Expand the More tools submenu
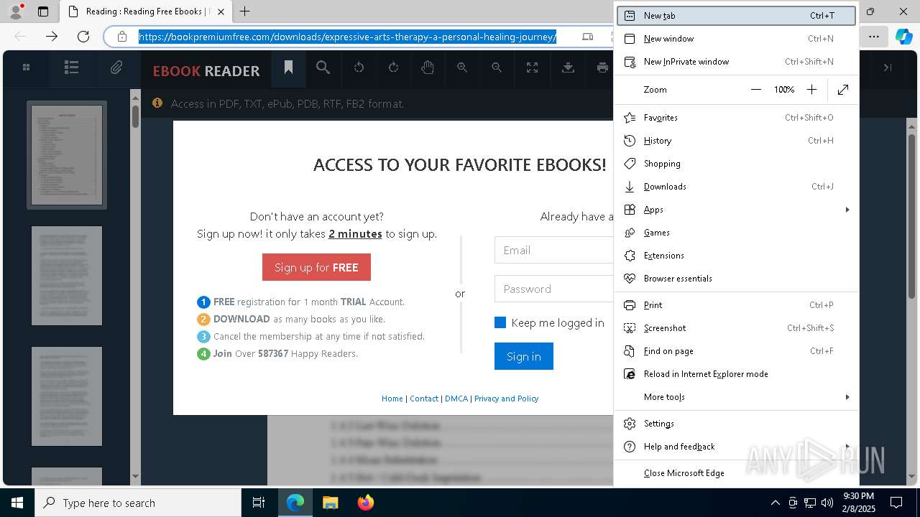Viewport: 920px width, 517px height. pyautogui.click(x=737, y=397)
